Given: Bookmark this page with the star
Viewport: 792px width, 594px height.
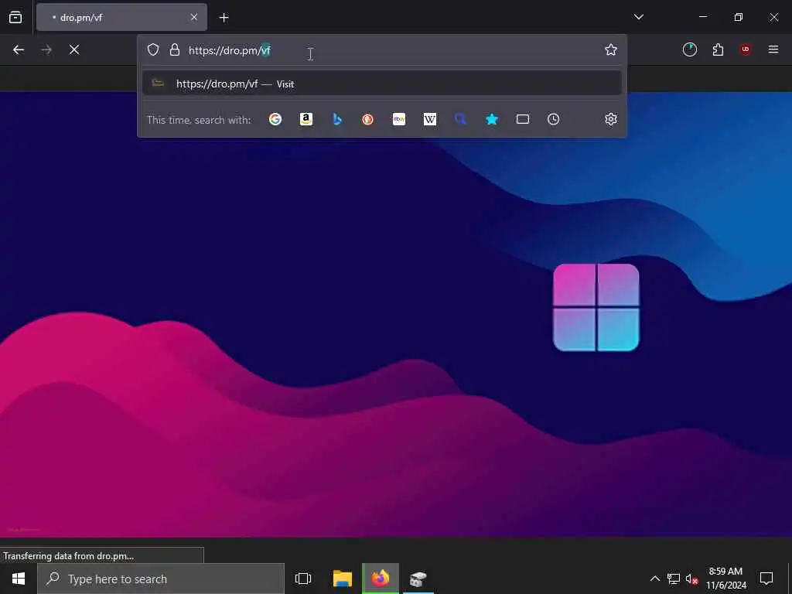Looking at the screenshot, I should pos(611,49).
